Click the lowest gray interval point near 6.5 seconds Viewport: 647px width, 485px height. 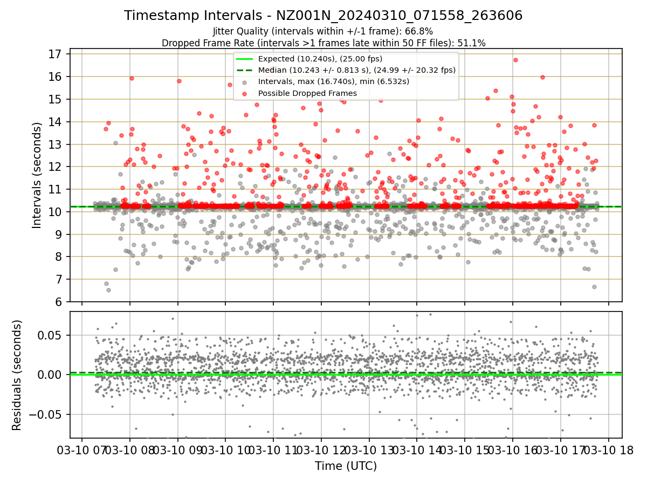click(x=108, y=290)
